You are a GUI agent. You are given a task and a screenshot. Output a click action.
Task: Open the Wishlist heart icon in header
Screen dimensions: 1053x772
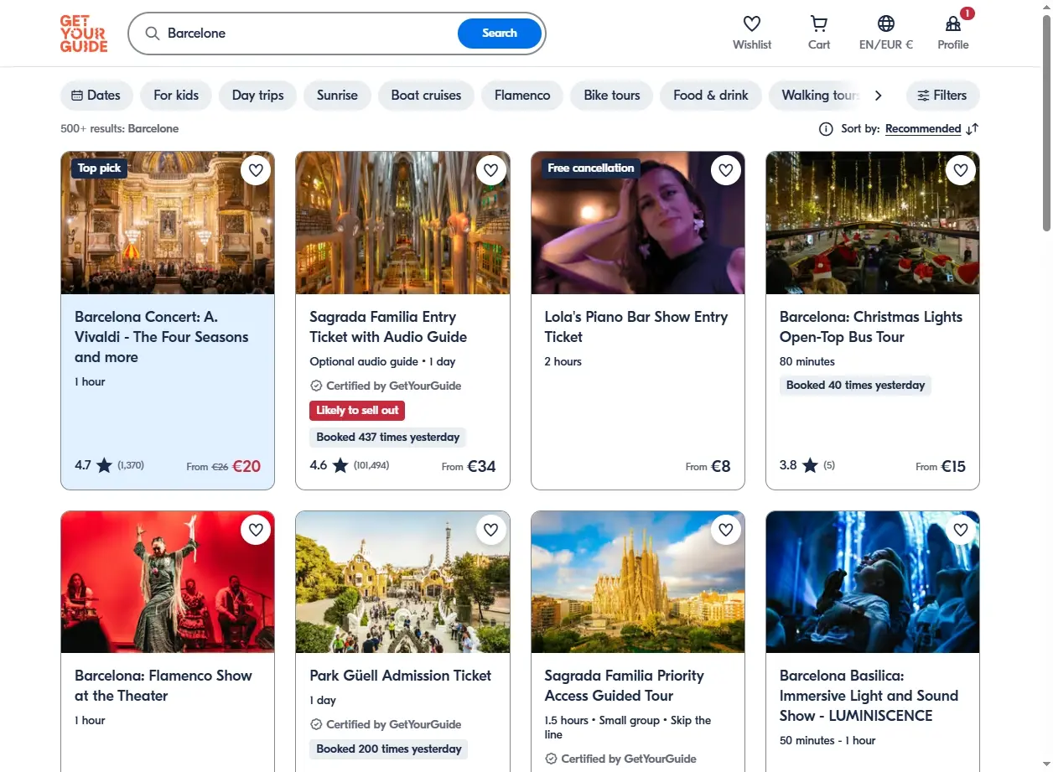(x=752, y=24)
